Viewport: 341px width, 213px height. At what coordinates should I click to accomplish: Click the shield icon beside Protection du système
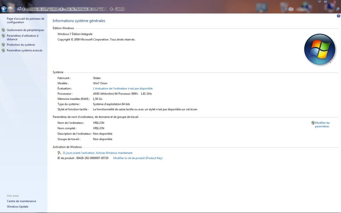3,45
